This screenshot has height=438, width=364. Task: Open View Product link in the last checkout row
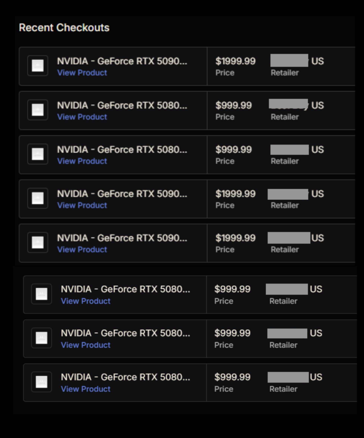[x=85, y=389]
